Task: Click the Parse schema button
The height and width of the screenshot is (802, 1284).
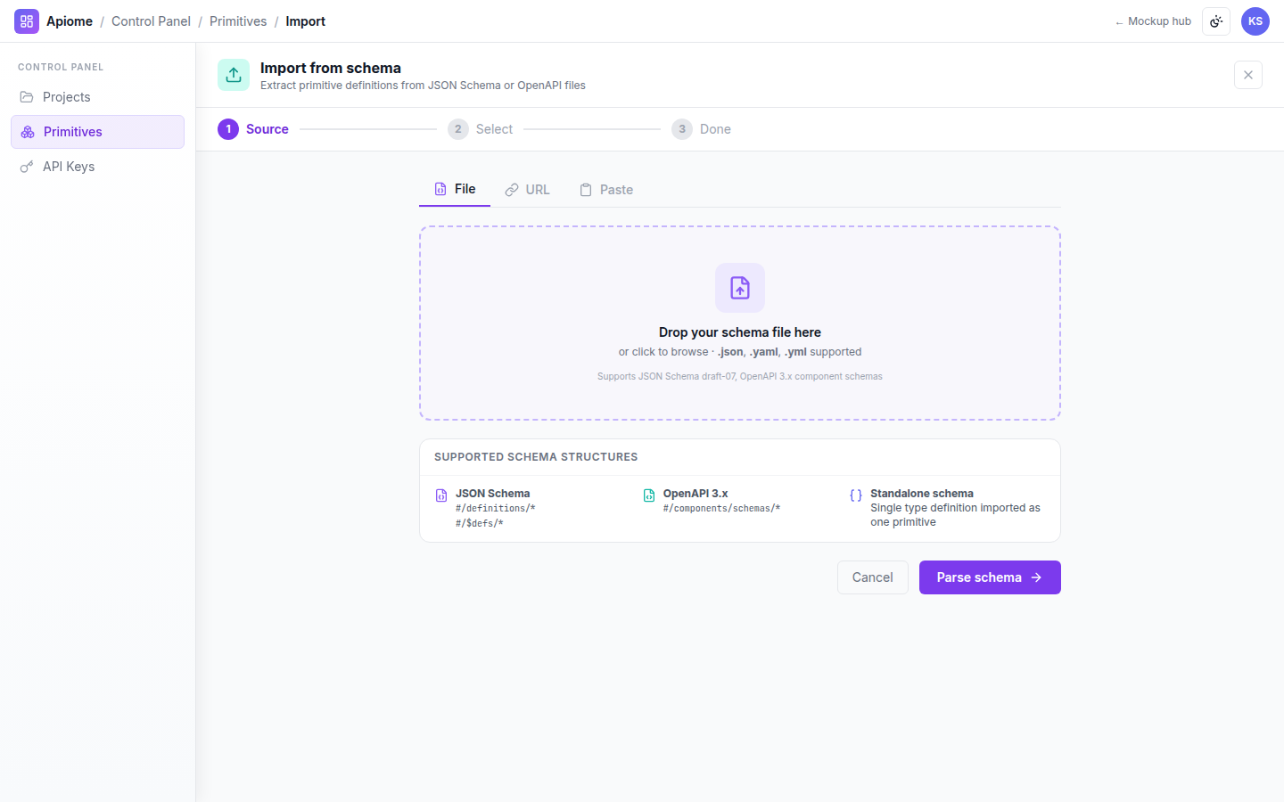Action: 990,577
